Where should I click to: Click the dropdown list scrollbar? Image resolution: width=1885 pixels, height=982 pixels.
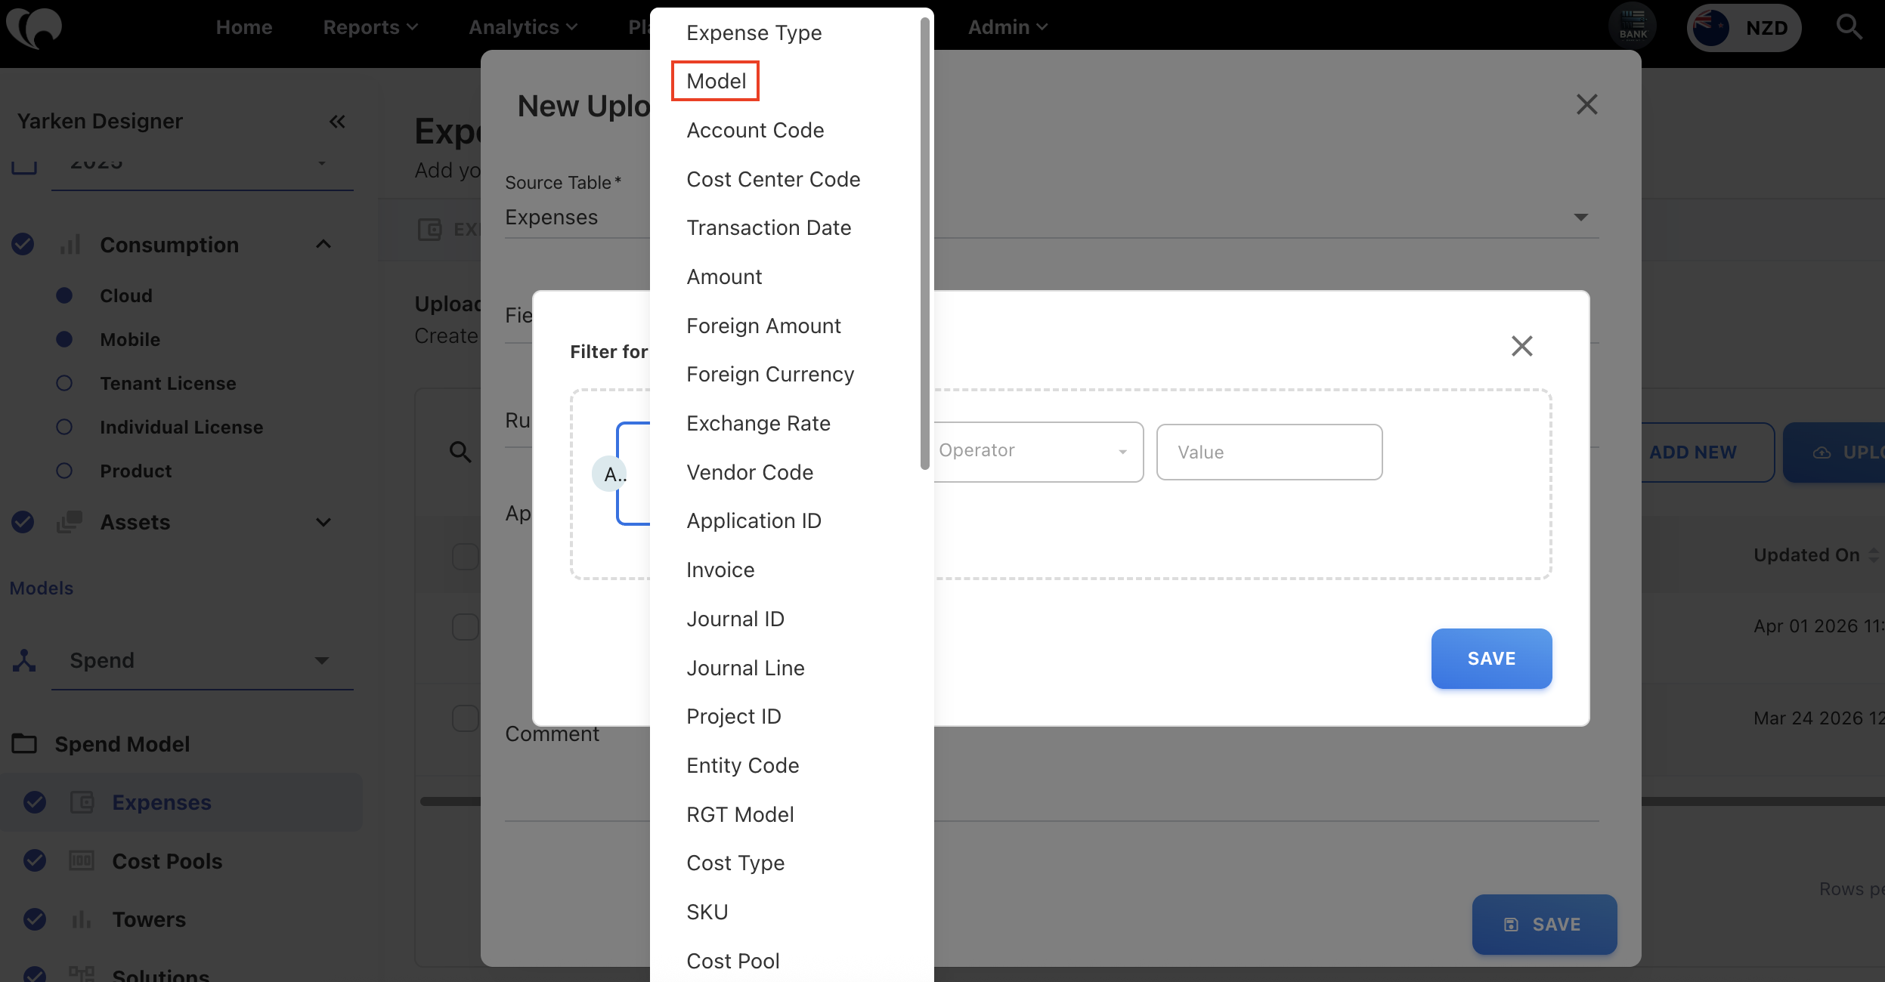tap(924, 242)
